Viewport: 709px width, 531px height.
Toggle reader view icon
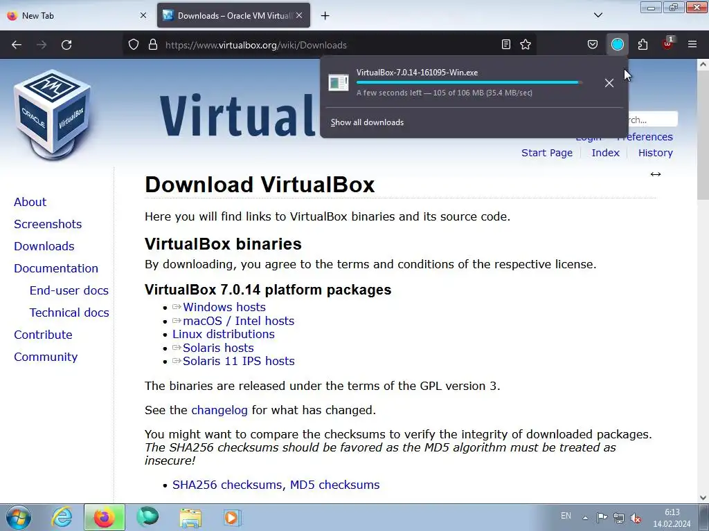[x=506, y=44]
